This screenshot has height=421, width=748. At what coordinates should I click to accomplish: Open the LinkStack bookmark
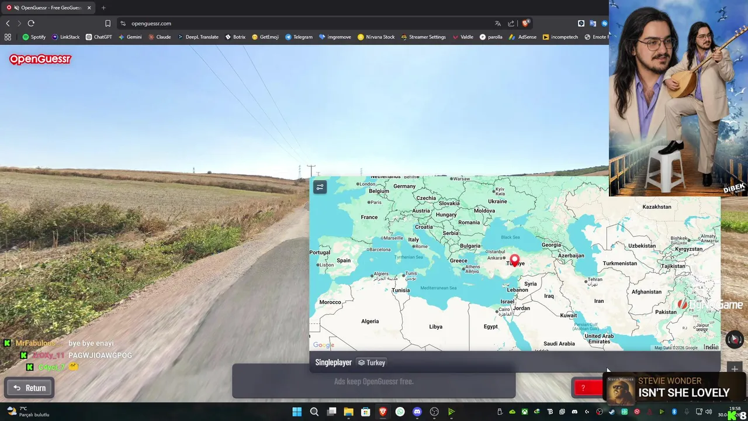click(65, 37)
